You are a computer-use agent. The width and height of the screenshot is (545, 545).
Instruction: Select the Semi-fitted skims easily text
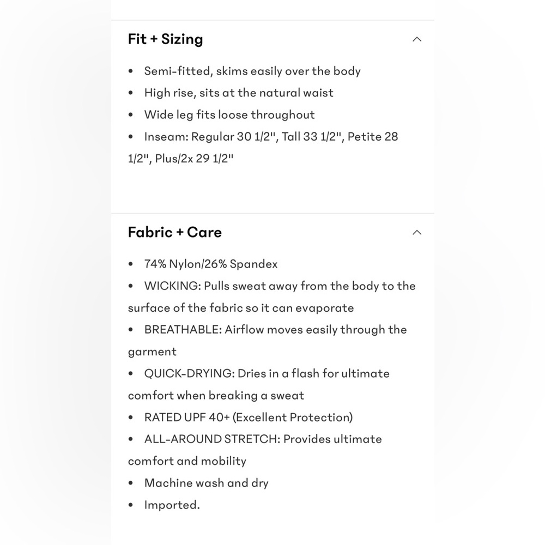(x=252, y=71)
